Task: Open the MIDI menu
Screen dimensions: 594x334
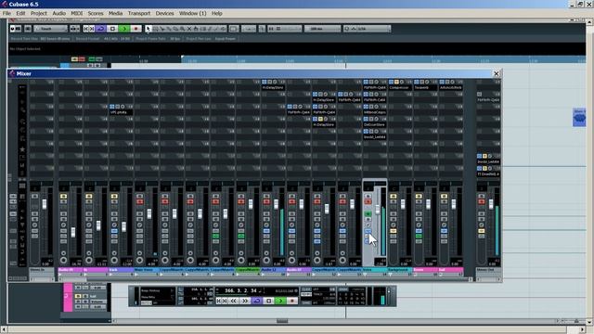Action: (76, 13)
